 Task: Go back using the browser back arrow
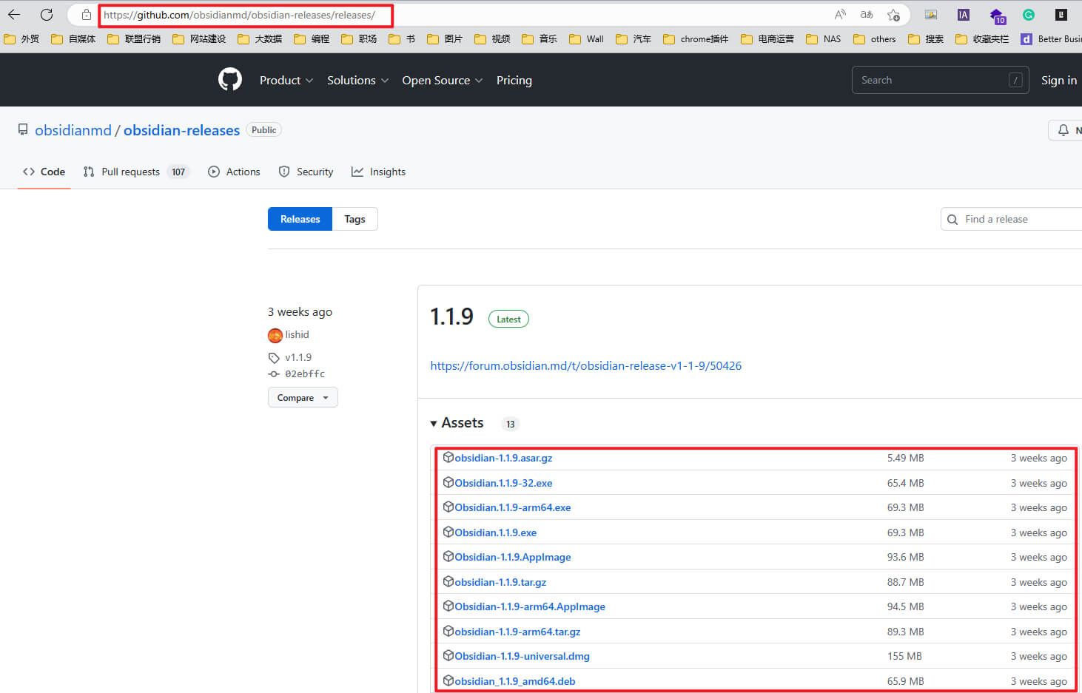[14, 15]
